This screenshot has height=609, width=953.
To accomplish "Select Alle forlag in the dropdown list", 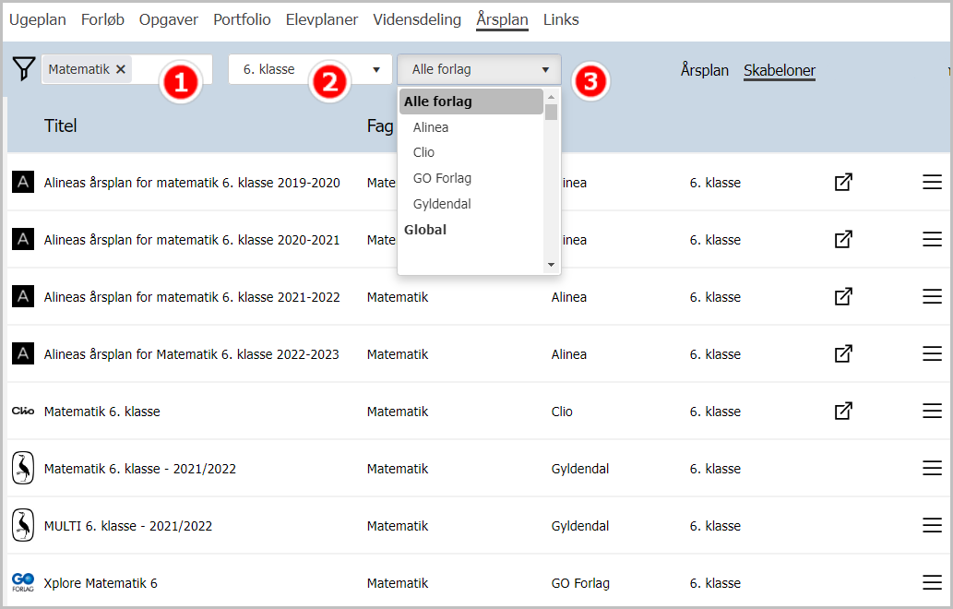I will (471, 101).
